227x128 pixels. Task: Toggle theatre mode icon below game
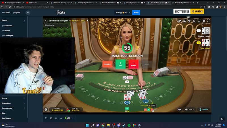click(x=51, y=118)
